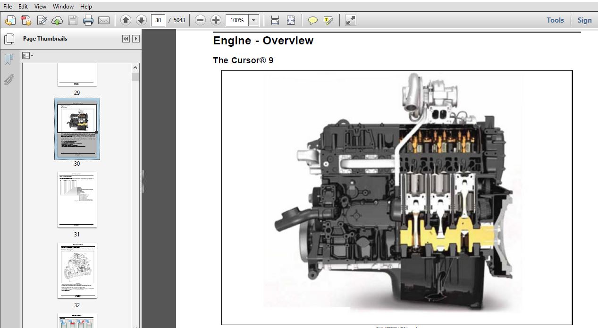Select fit width scrolling mode icon
This screenshot has height=328, width=598.
click(x=275, y=20)
